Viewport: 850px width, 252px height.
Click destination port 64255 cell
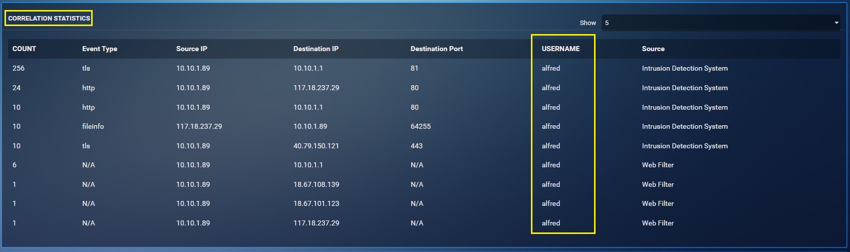click(x=421, y=126)
